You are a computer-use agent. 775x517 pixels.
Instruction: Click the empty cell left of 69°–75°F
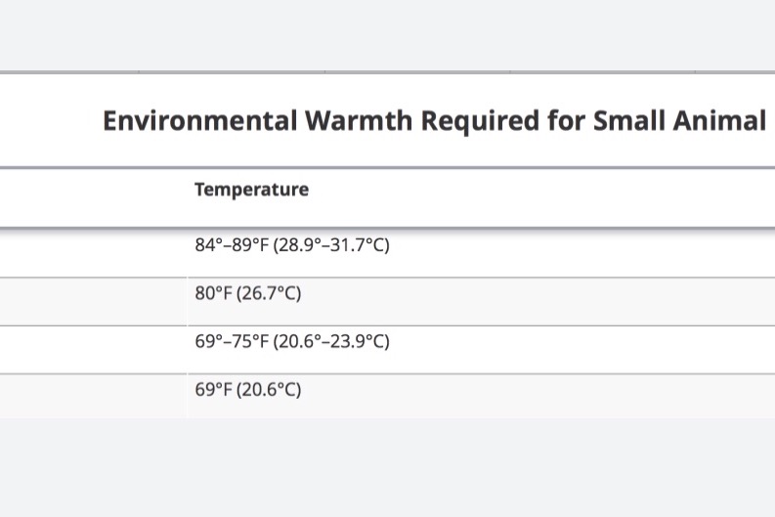94,350
